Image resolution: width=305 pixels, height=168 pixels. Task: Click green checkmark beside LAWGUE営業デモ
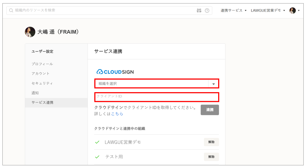click(x=97, y=142)
